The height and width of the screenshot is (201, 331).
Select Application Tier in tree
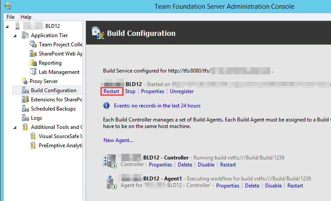click(x=49, y=35)
